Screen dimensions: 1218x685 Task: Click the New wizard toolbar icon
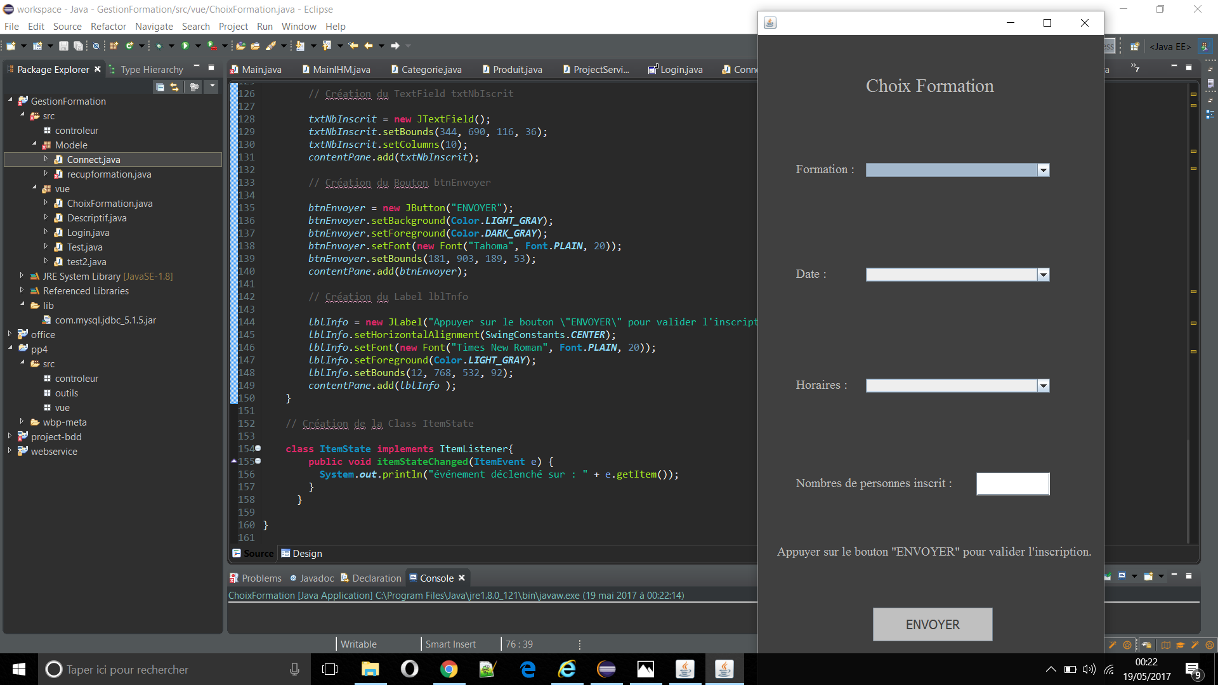click(x=11, y=46)
